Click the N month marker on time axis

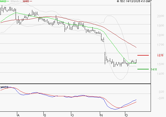[x=101, y=115]
